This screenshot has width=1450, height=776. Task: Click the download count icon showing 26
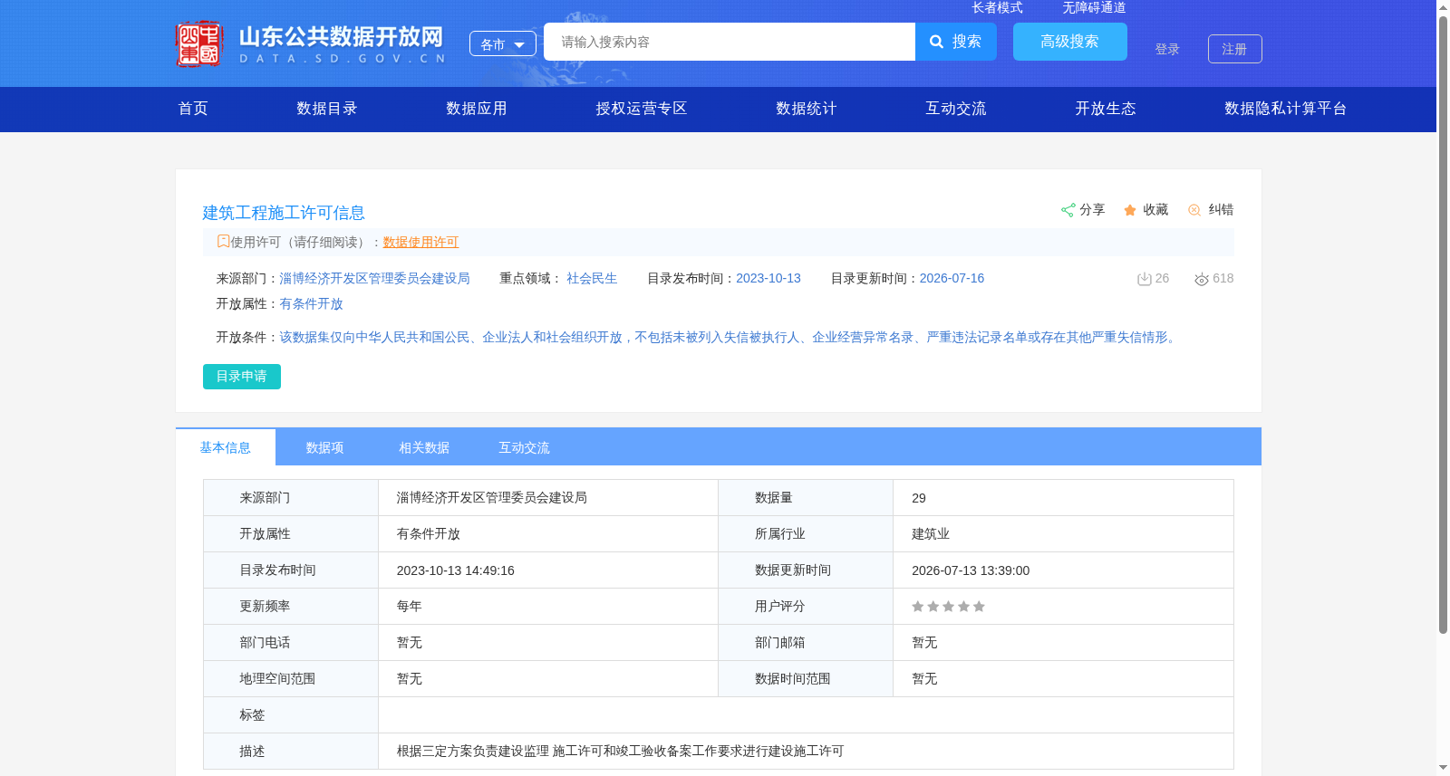(x=1144, y=279)
